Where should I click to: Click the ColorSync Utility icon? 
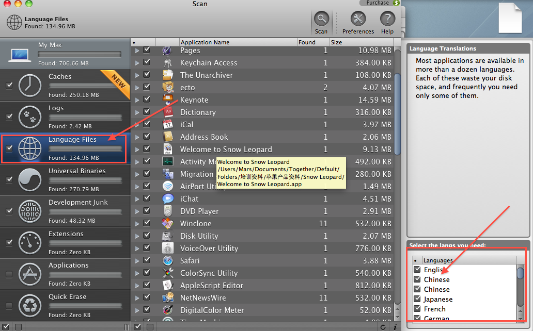coord(167,273)
